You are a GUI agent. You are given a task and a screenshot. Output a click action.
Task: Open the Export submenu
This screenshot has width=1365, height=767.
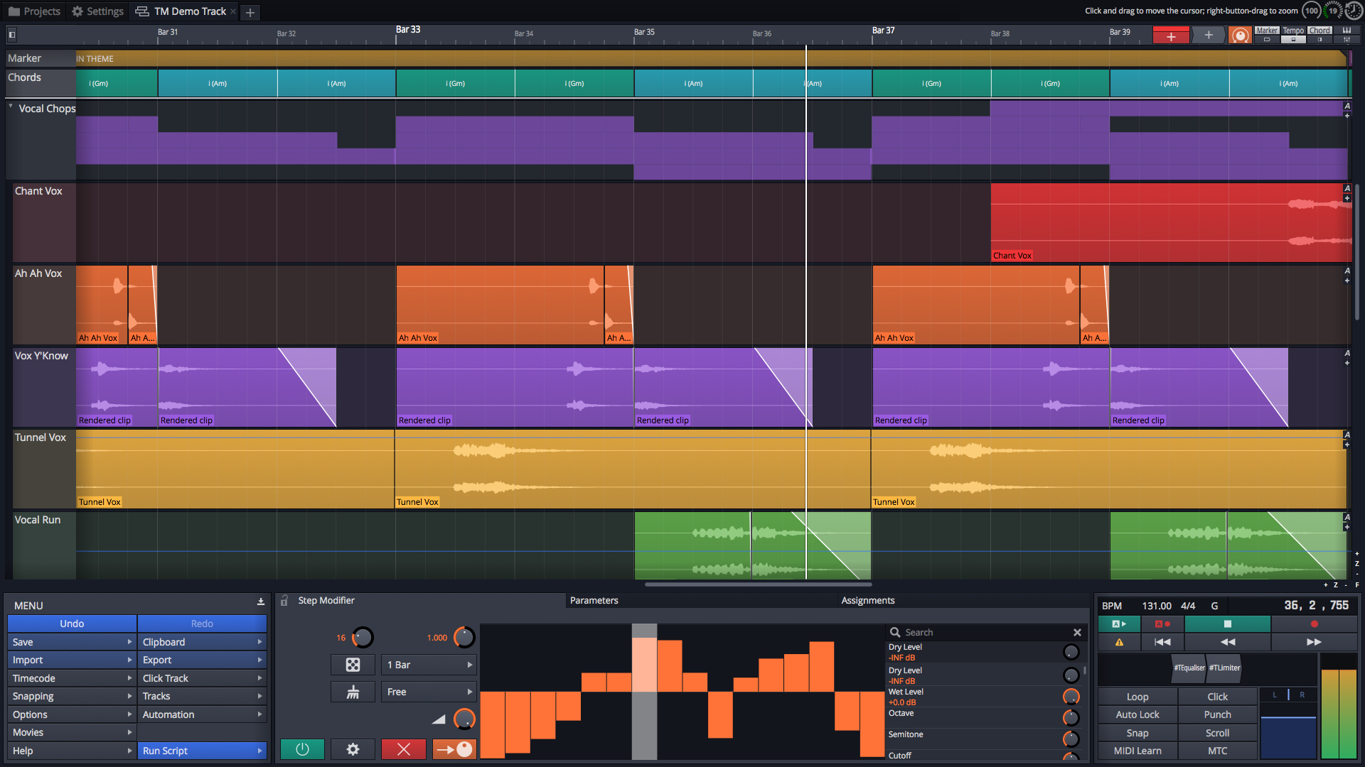click(x=202, y=660)
